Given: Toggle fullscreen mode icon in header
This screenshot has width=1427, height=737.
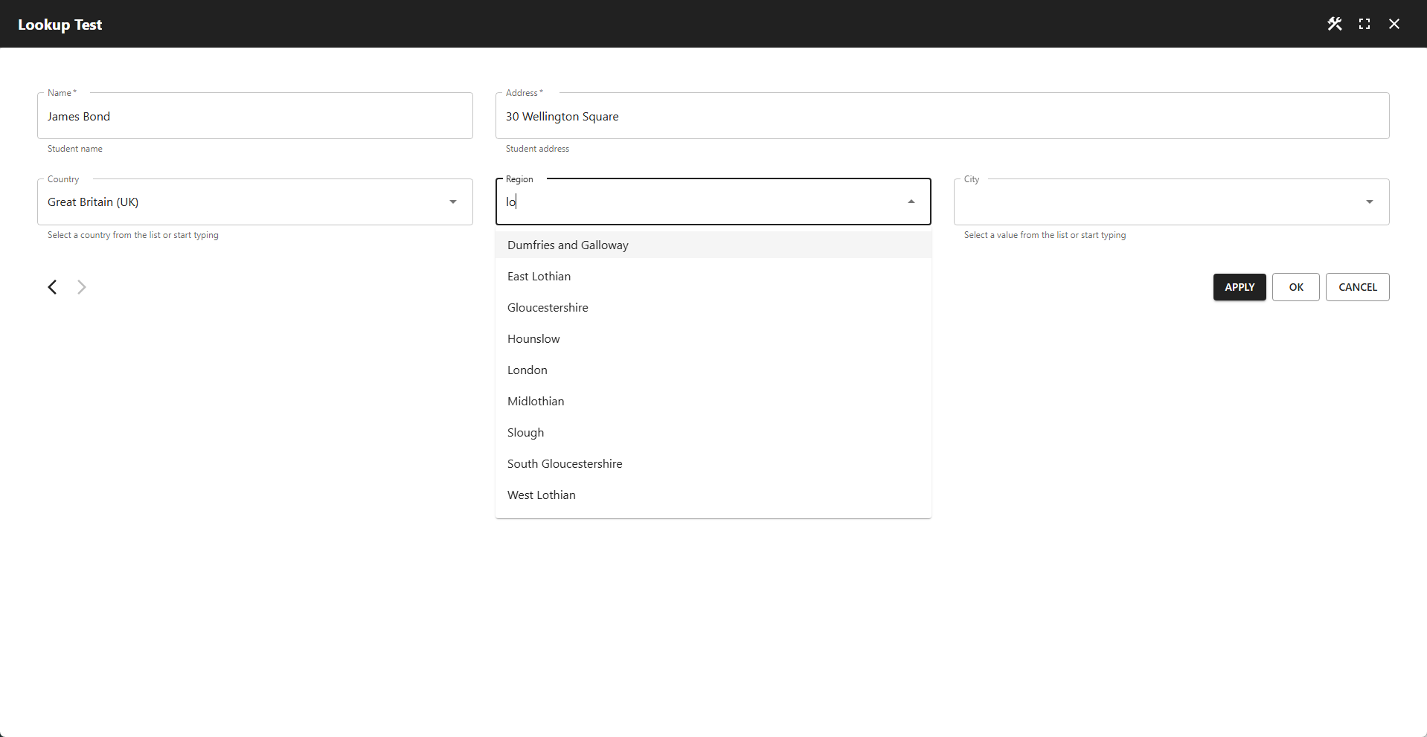Looking at the screenshot, I should point(1364,24).
